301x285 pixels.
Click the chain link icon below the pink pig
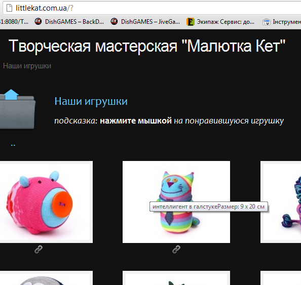coord(39,250)
